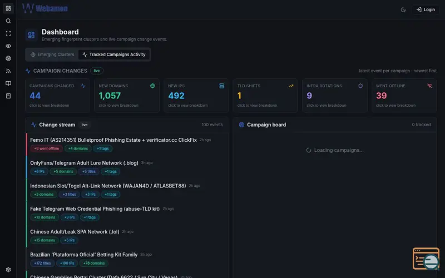Open the chat assistant widget icon
The image size is (445, 278).
coord(426,259)
